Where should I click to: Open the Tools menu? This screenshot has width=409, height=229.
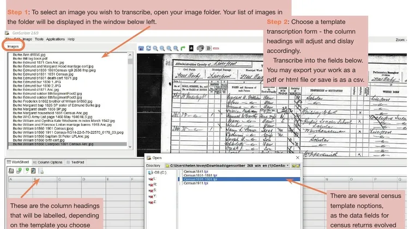coord(39,39)
